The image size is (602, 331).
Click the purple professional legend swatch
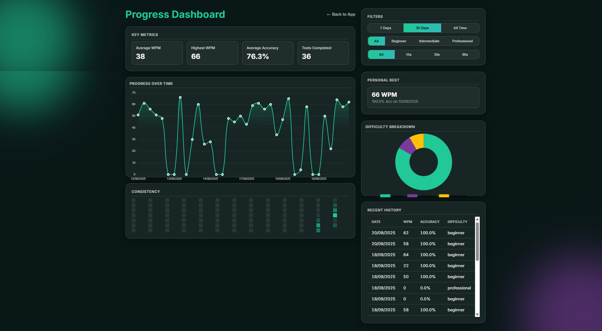(x=412, y=196)
